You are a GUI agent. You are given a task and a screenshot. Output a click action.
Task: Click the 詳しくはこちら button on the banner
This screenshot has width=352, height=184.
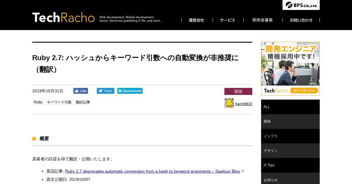click(304, 91)
